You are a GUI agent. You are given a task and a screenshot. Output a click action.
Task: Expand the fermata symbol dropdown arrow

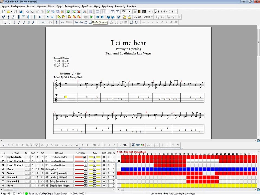point(43,17)
